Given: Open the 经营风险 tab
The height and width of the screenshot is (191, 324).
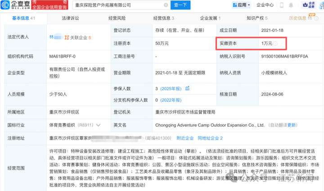Looking at the screenshot, I should click(x=117, y=18).
